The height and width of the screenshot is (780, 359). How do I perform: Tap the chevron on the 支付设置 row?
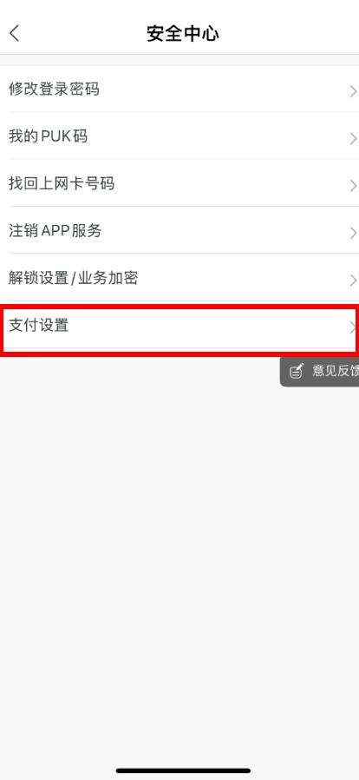[x=353, y=327]
